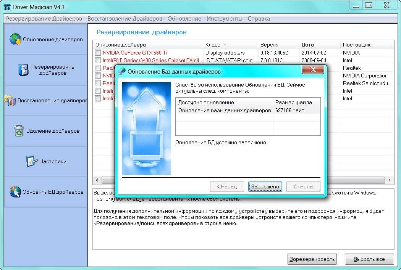Sort by the Поставщик column header
Image resolution: width=401 pixels, height=270 pixels.
point(367,45)
